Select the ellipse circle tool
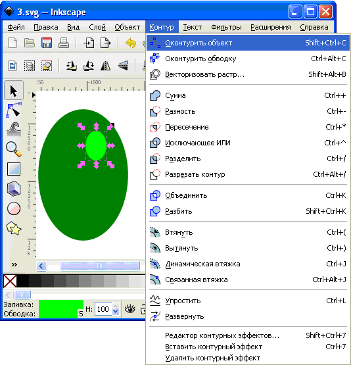Screen dimensions: 351x365 [14, 208]
